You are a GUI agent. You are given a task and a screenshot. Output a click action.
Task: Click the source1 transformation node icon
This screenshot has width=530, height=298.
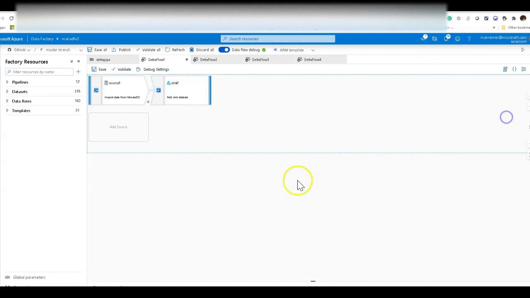pyautogui.click(x=96, y=90)
